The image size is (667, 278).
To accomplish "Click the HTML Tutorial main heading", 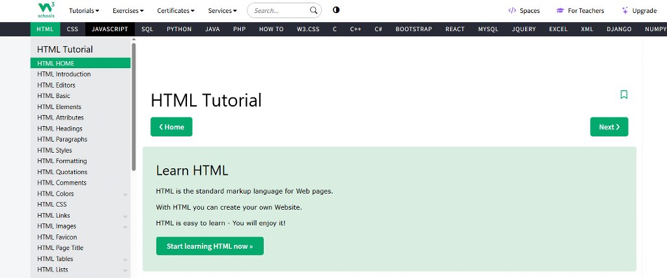I will click(x=206, y=101).
